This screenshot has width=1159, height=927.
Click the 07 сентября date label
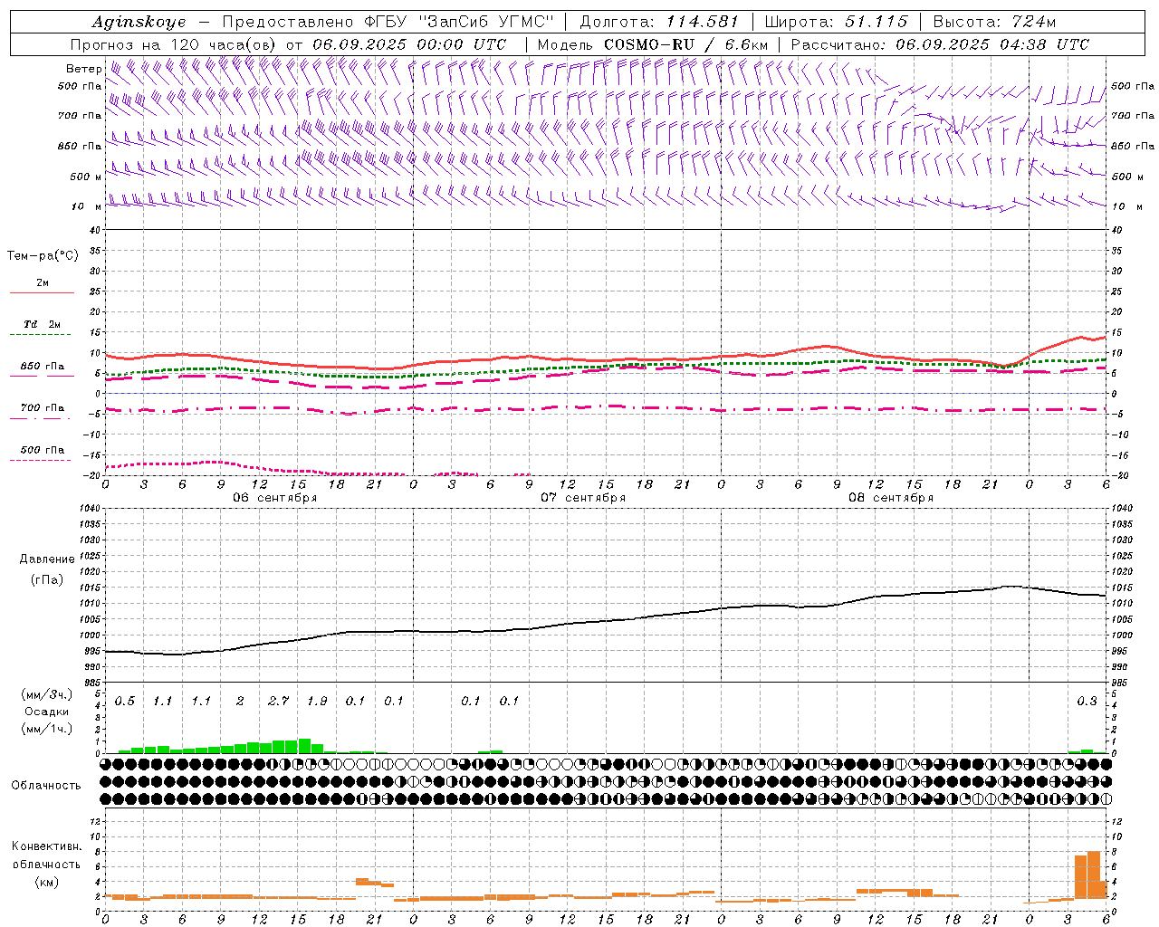click(x=583, y=498)
